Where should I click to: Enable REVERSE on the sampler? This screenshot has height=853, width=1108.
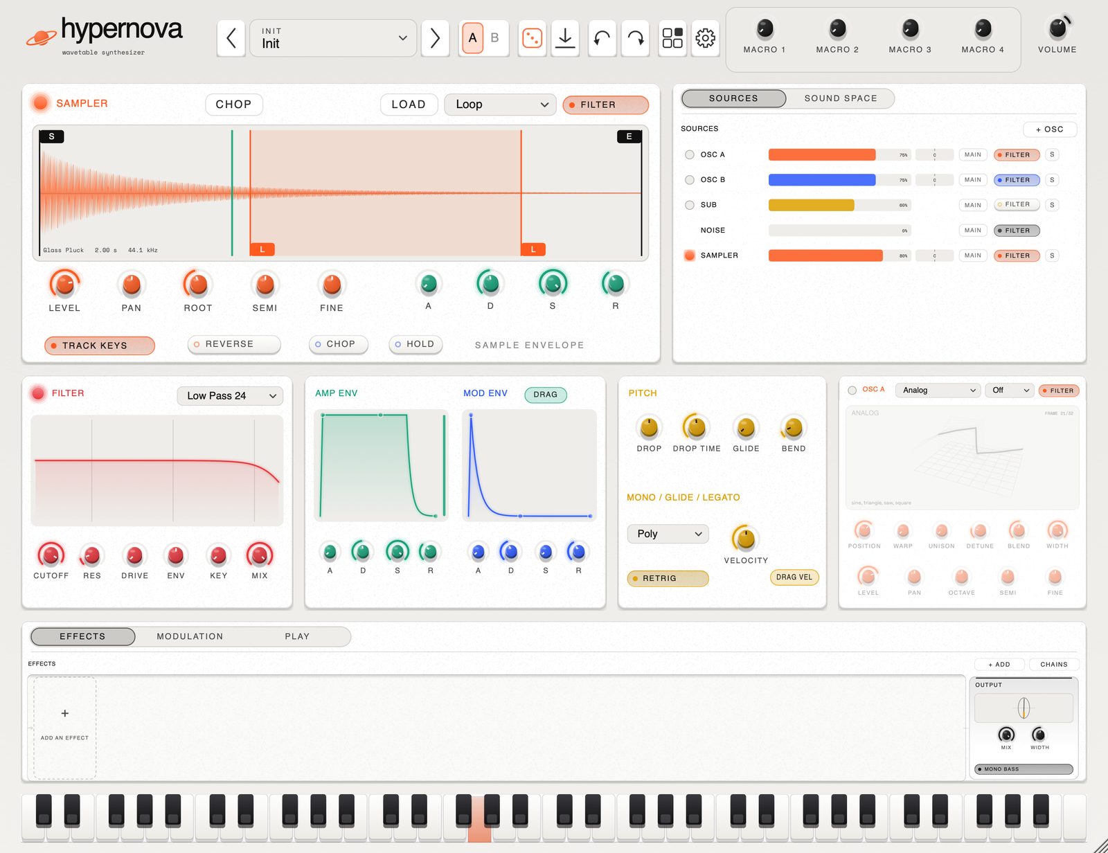pos(234,344)
